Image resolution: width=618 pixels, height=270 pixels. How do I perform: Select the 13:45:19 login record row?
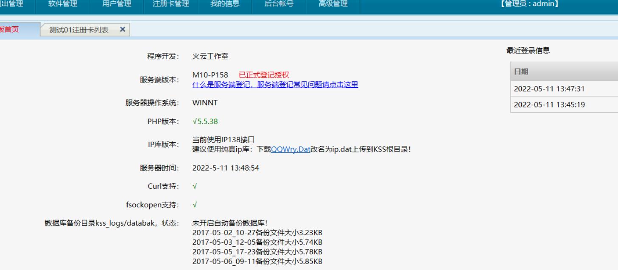(x=550, y=105)
